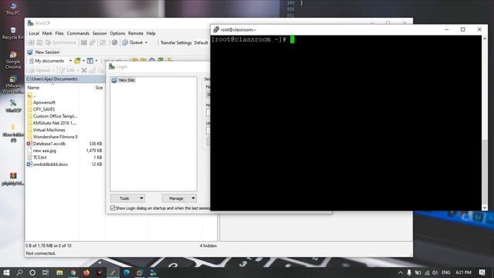Expand the open folder icon dropdown arrow
The height and width of the screenshot is (278, 494).
[83, 61]
